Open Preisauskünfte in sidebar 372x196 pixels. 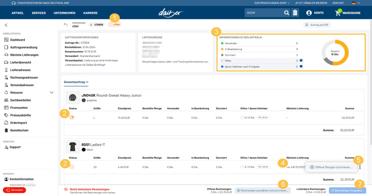17,115
